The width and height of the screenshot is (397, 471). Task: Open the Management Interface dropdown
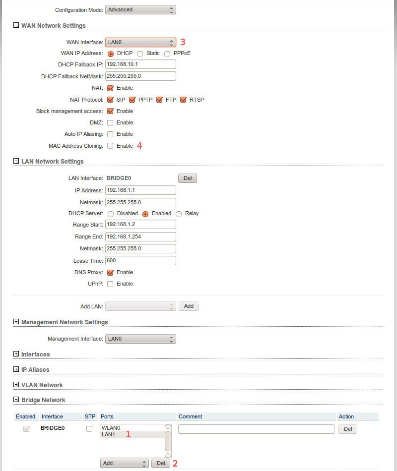(140, 339)
